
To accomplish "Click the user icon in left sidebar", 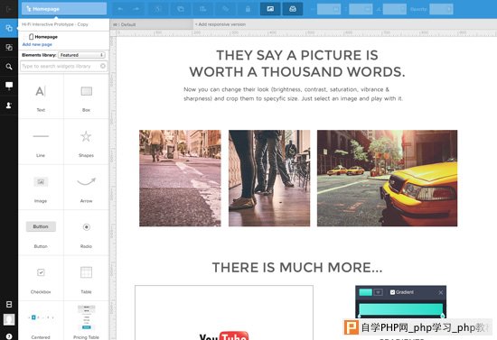I will 9,105.
